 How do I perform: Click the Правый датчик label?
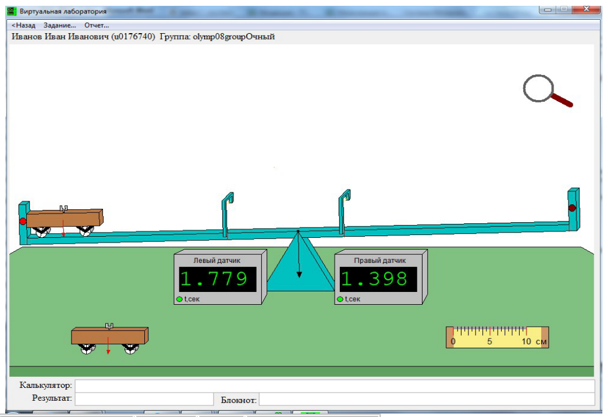(380, 261)
